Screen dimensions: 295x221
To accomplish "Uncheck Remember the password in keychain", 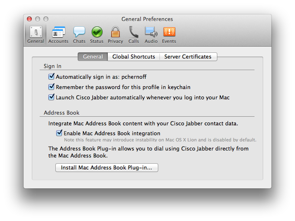I will point(51,87).
